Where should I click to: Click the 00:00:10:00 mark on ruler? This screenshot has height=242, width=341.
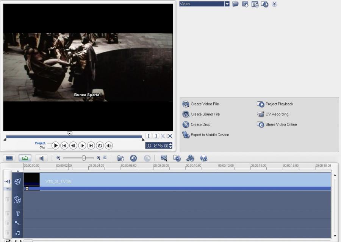[x=193, y=166]
